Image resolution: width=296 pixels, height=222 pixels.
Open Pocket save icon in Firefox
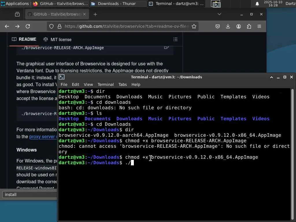218,26
